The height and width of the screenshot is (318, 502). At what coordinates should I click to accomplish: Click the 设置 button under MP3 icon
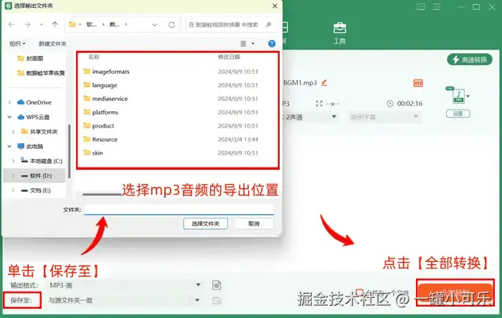(458, 113)
